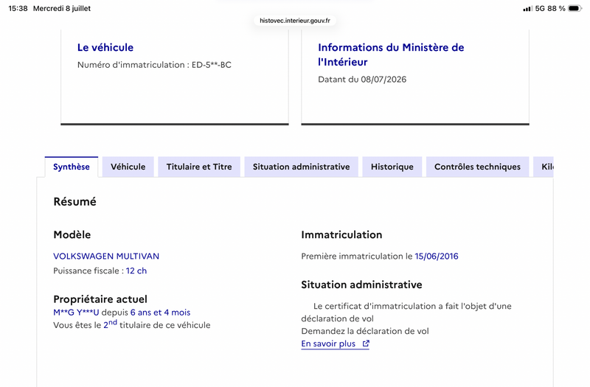Click the external link icon beside En savoir plus
The width and height of the screenshot is (590, 387).
tap(366, 344)
